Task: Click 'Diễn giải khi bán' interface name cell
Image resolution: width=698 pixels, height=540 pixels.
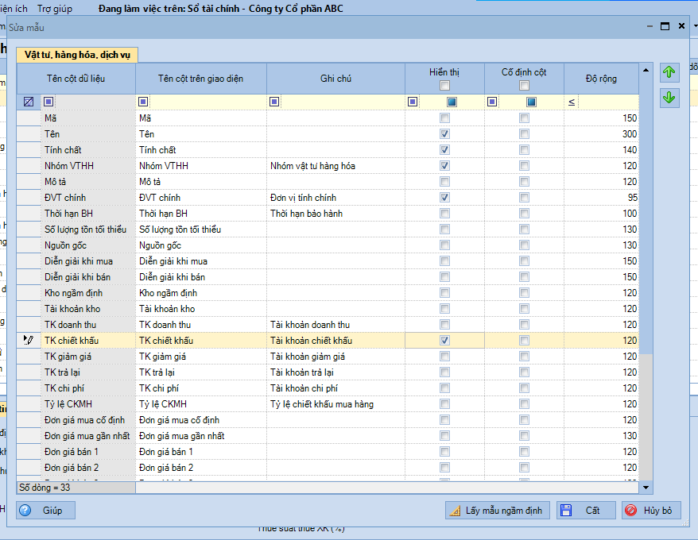Action: coord(201,277)
